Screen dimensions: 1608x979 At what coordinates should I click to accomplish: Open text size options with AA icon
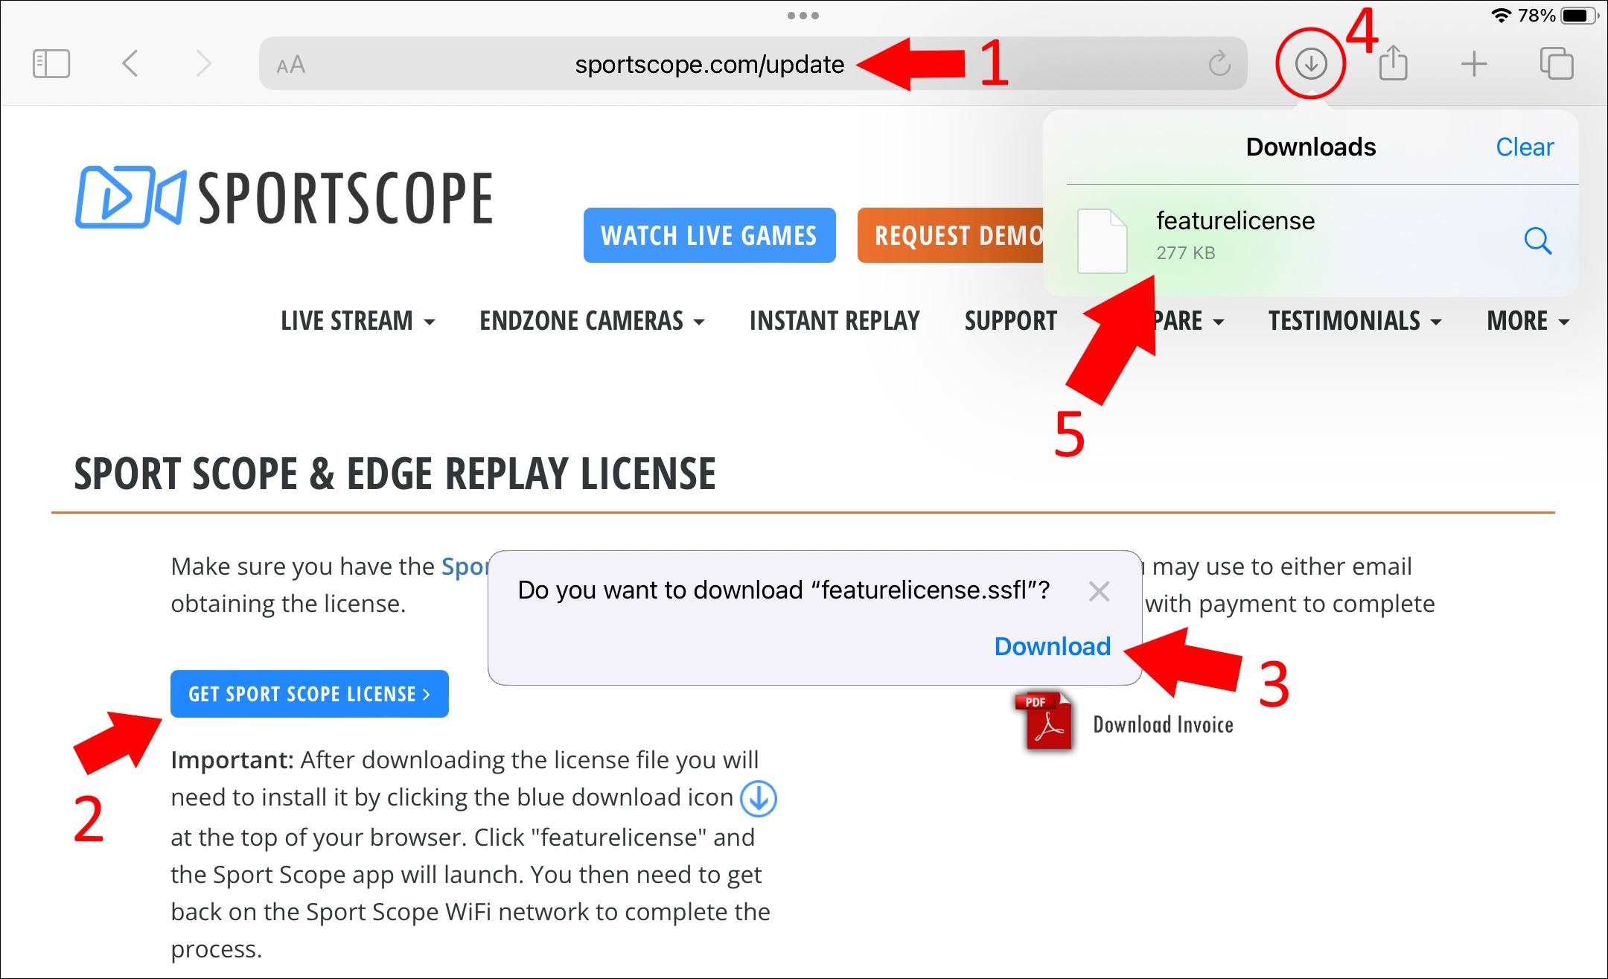(291, 63)
